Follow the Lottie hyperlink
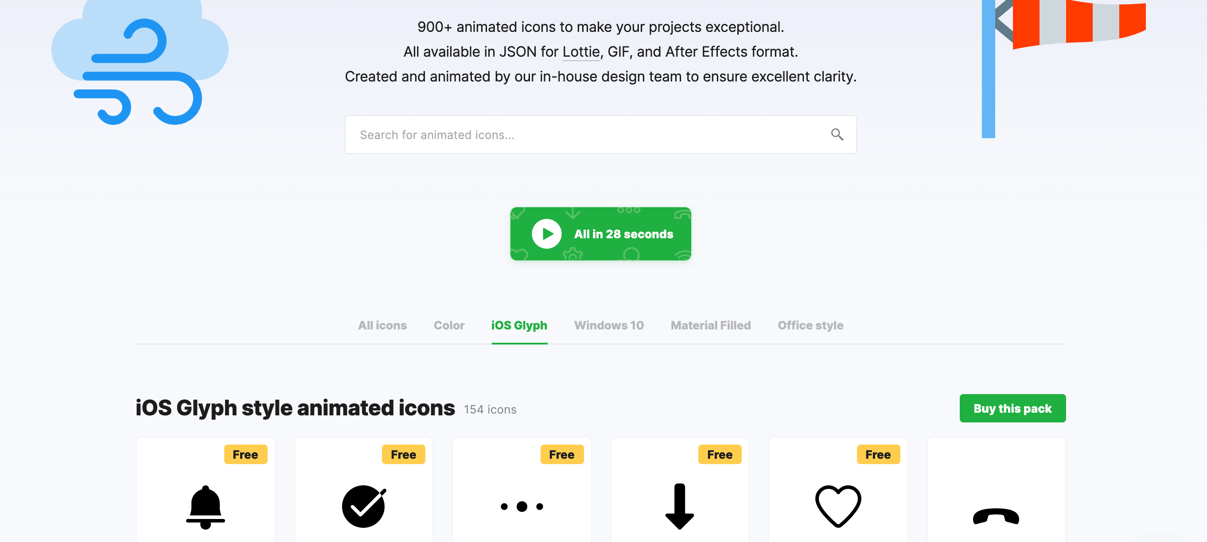 [580, 52]
